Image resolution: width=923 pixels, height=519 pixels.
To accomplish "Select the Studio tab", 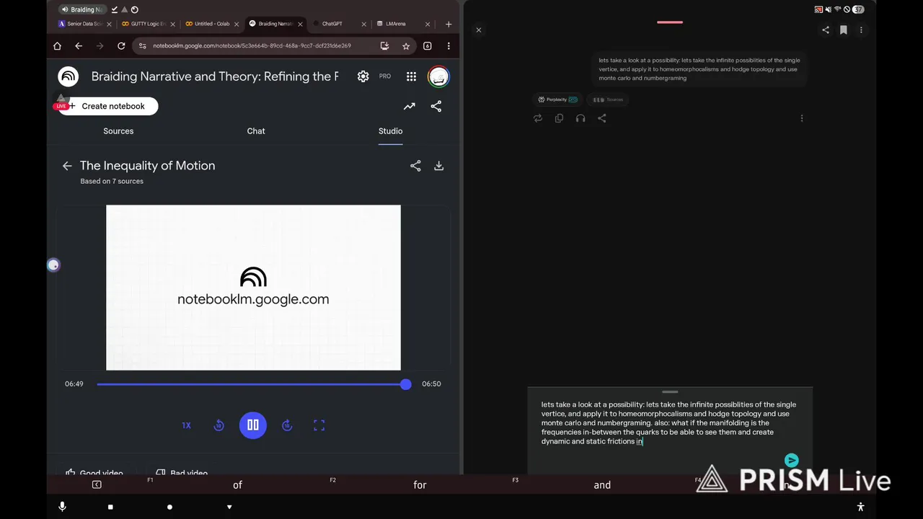I will tap(390, 131).
